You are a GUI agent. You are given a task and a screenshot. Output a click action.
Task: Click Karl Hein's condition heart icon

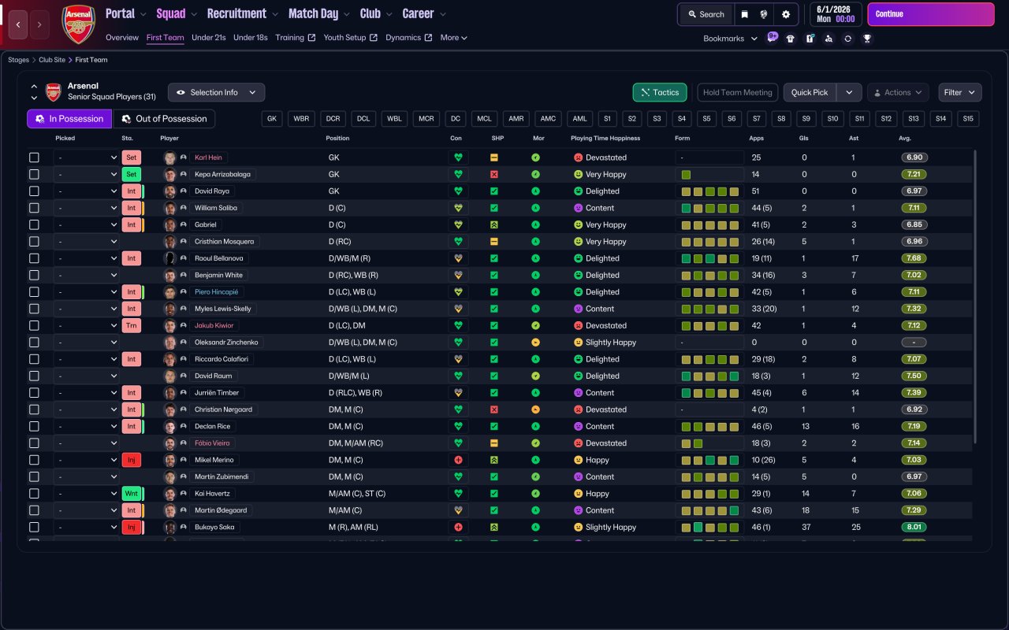coord(458,157)
